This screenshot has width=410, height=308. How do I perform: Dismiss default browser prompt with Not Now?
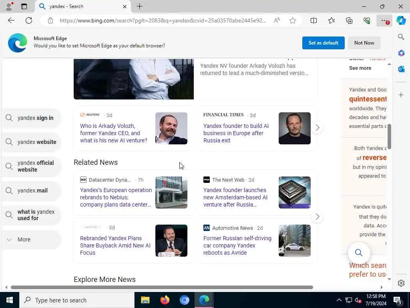coord(364,43)
